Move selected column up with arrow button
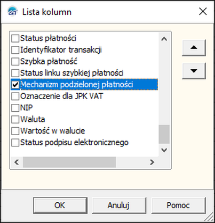215x223 pixels. [194, 48]
